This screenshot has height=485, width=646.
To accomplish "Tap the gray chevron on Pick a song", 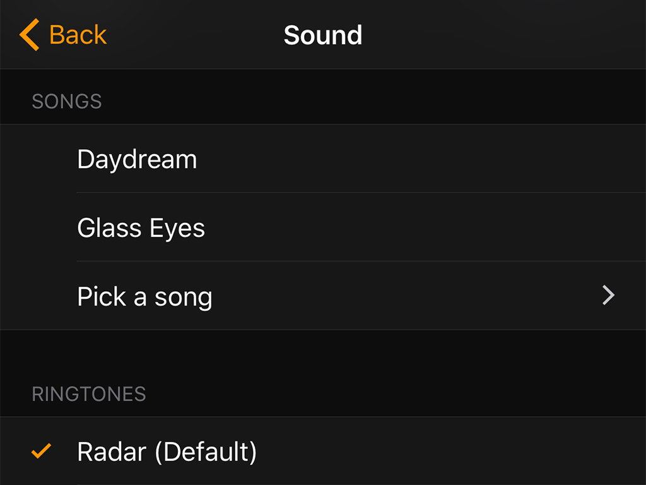I will click(608, 296).
